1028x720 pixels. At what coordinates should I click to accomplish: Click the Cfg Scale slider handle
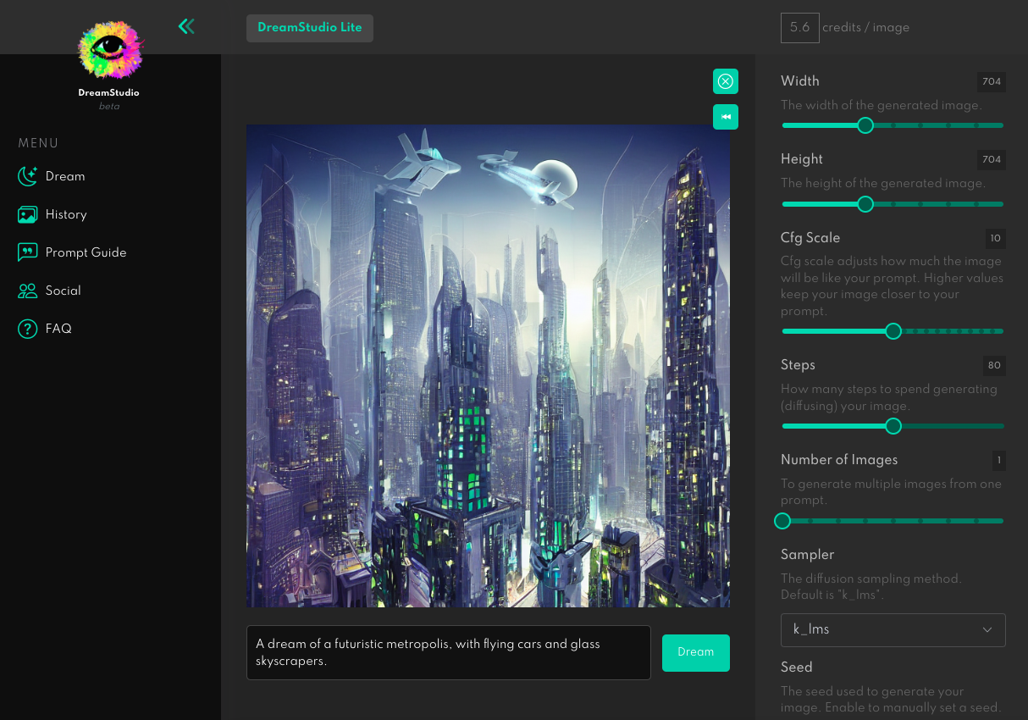pyautogui.click(x=893, y=331)
